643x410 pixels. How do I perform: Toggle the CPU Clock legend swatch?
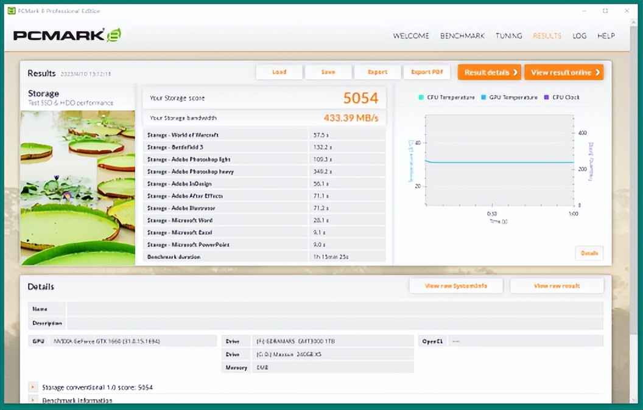[546, 97]
